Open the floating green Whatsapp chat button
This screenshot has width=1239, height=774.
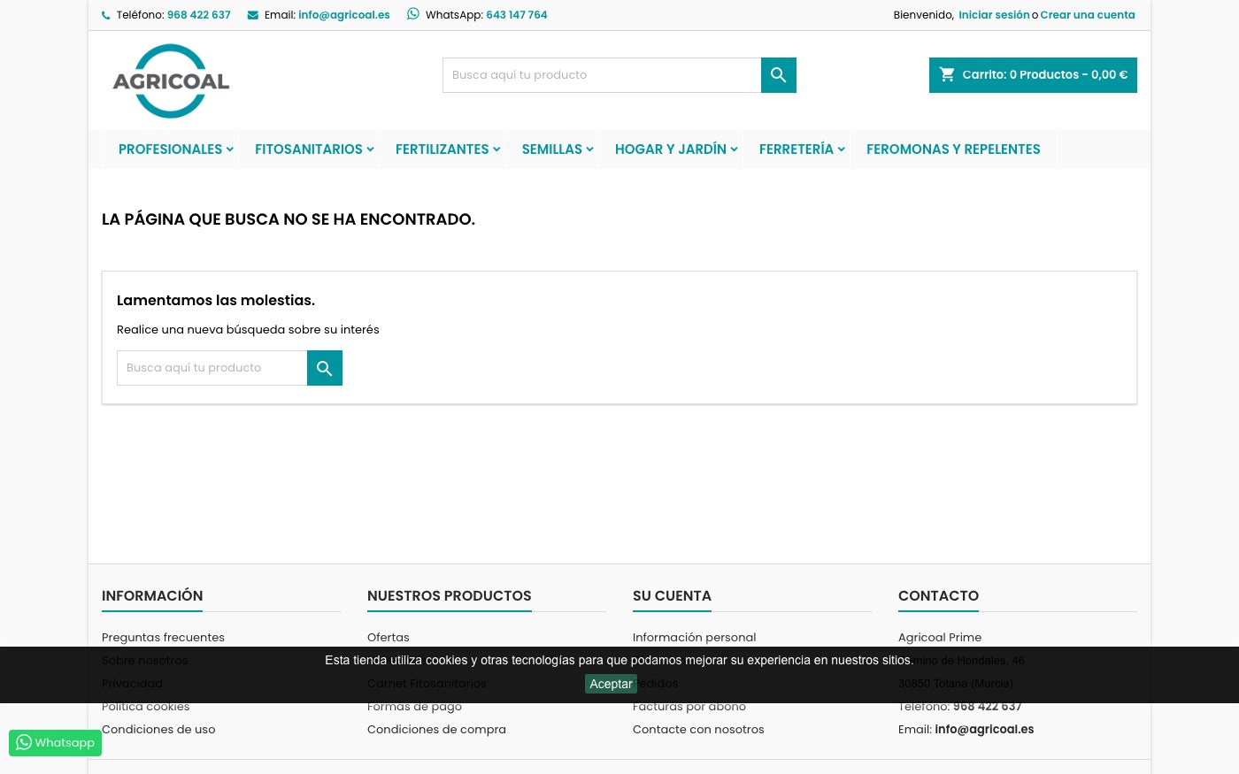tap(55, 743)
